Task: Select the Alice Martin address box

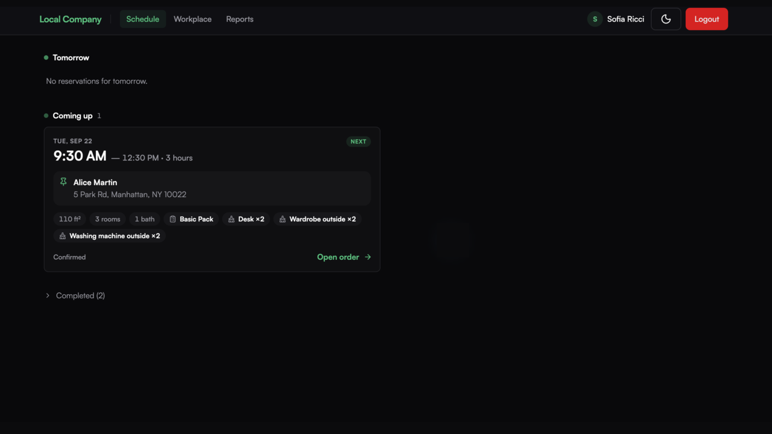Action: pyautogui.click(x=212, y=188)
